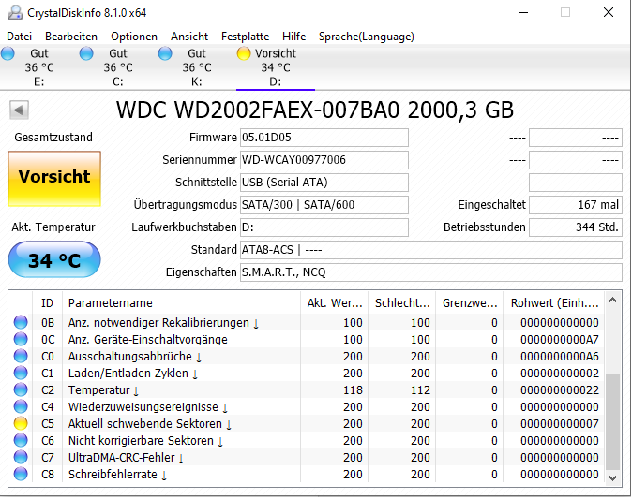Click the 34 °C temperature button
Viewport: 632px width, 499px height.
[x=54, y=260]
